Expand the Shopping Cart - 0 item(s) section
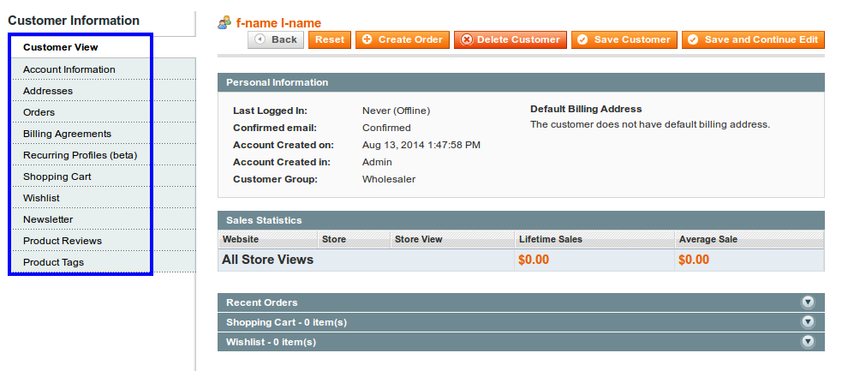This screenshot has width=842, height=371. point(807,322)
